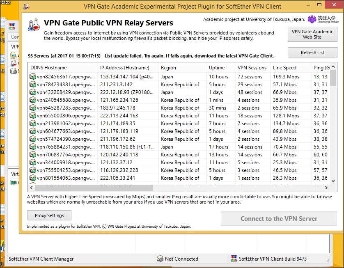Sort by the VPN Sessions column header
The image size is (344, 268).
pos(252,68)
